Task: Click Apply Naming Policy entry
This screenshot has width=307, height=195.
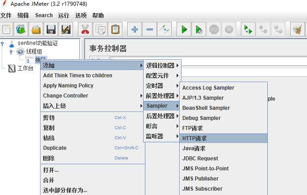Action: 92,86
